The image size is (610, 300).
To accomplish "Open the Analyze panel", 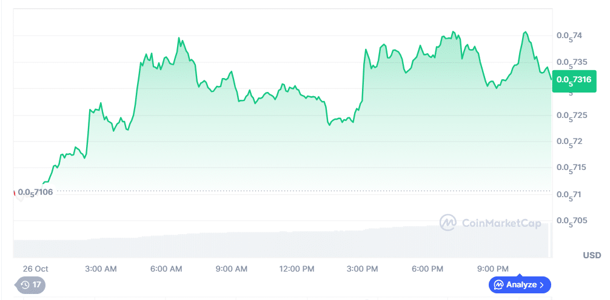I will tap(519, 284).
